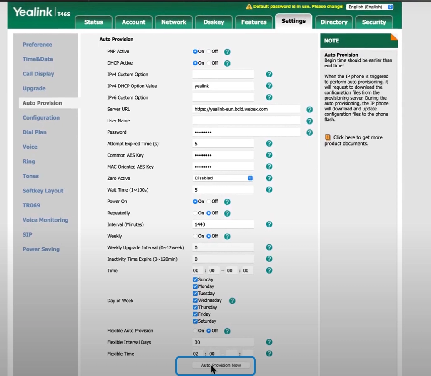
Task: Click the product documents book icon
Action: (328, 137)
